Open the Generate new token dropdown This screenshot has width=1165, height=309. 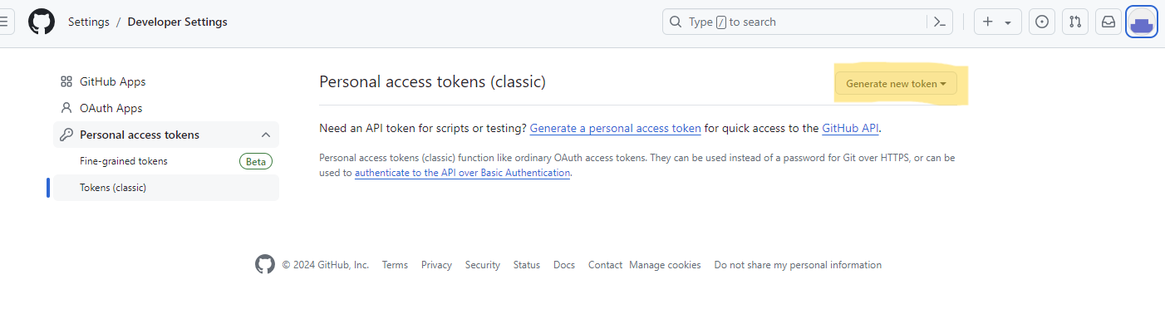(896, 84)
